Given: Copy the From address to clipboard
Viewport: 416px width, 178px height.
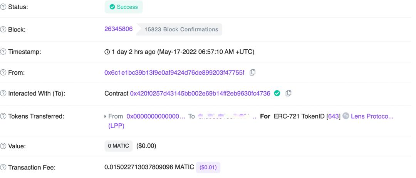Looking at the screenshot, I should click(253, 72).
